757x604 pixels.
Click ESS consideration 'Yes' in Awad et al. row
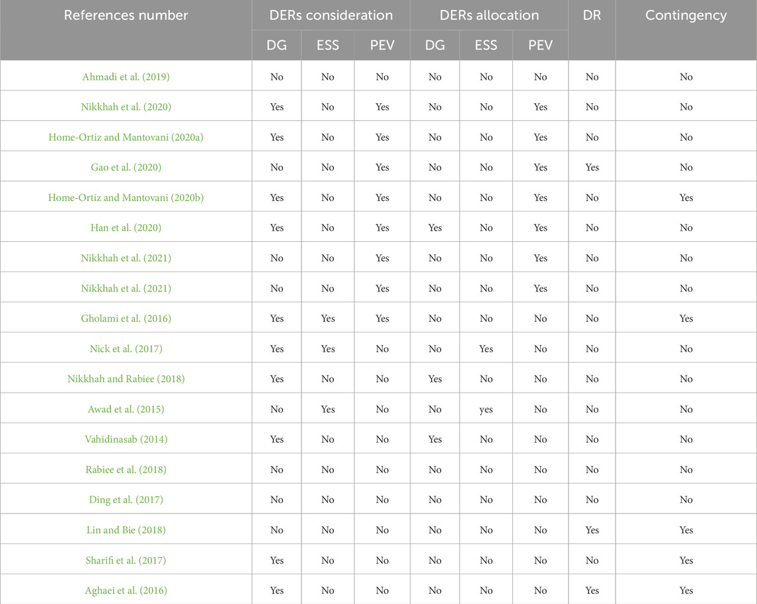click(x=328, y=409)
